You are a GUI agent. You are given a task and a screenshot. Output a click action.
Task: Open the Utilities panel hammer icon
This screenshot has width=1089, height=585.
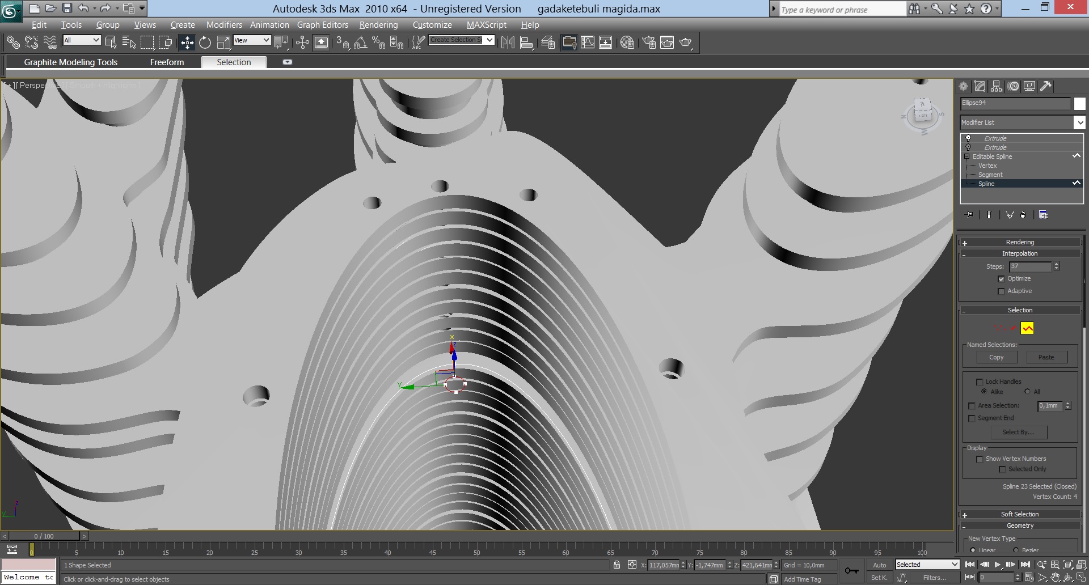coord(1046,86)
